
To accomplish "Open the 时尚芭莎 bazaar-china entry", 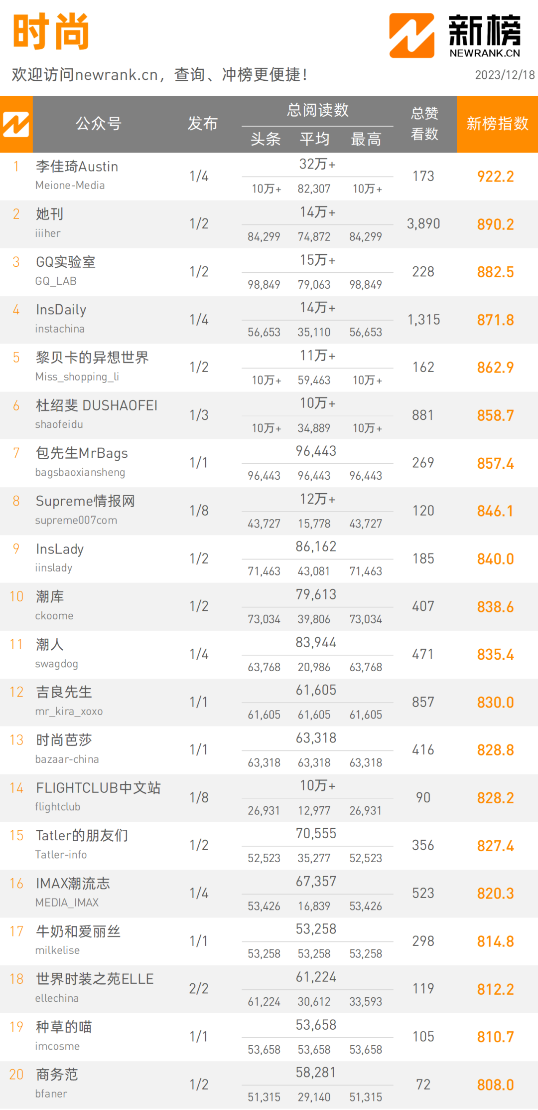I will (x=269, y=750).
